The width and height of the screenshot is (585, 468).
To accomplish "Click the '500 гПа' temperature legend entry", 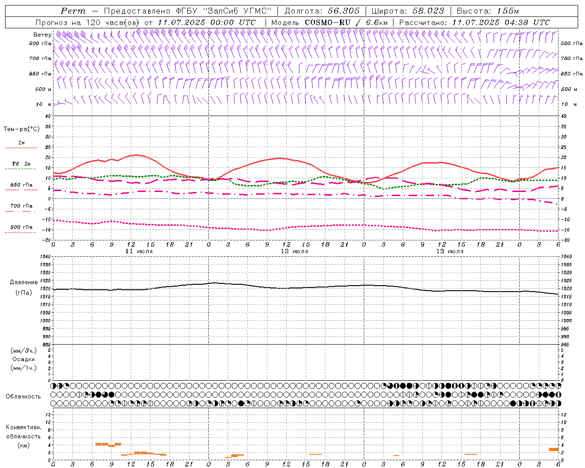I will pos(21,227).
